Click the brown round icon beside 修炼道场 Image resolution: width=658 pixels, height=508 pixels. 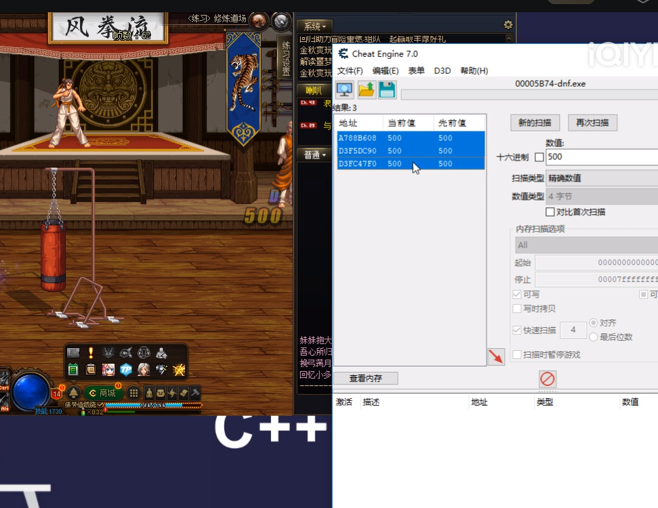coord(259,20)
